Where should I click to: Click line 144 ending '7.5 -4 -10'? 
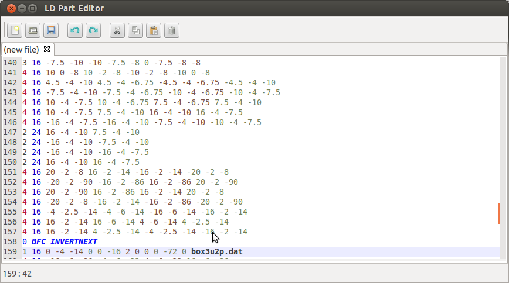142,102
